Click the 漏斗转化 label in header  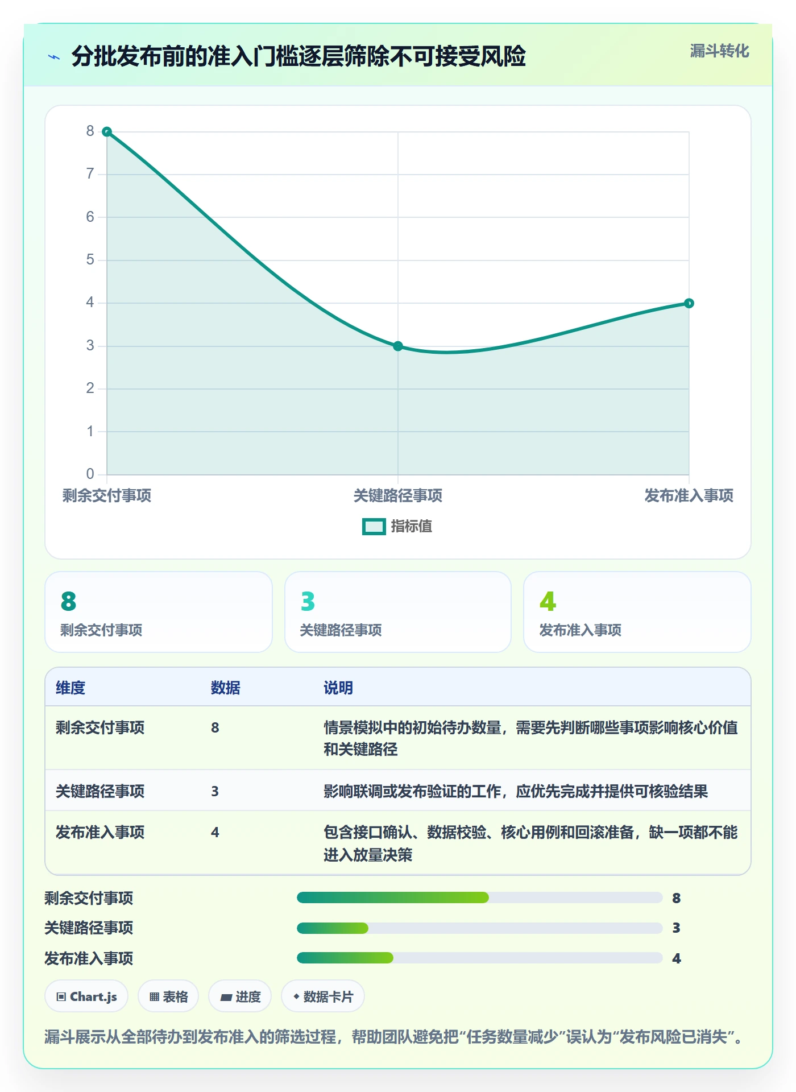point(719,51)
